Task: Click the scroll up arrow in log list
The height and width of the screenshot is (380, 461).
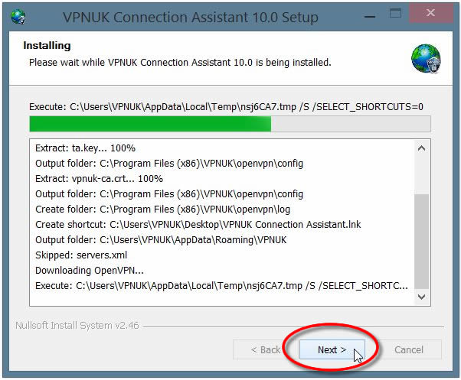Action: click(421, 148)
